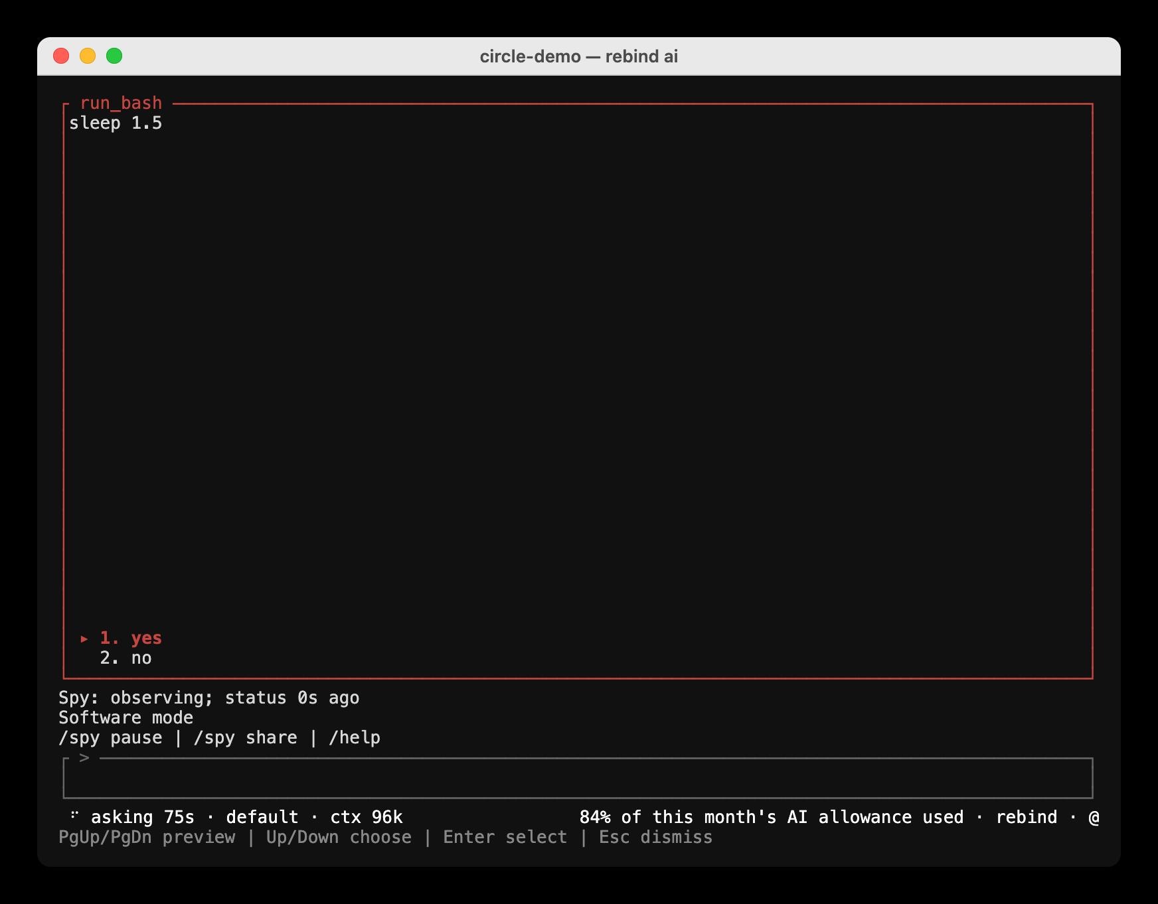Click the "/help" command text
1158x904 pixels.
click(355, 737)
